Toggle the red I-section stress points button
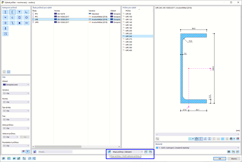This screenshot has width=242, height=162. point(210,139)
